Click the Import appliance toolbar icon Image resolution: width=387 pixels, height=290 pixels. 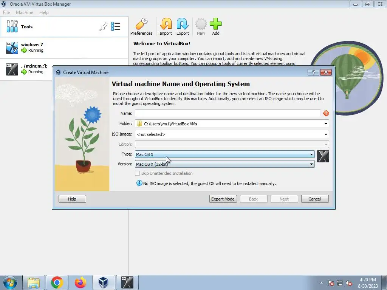tap(166, 26)
